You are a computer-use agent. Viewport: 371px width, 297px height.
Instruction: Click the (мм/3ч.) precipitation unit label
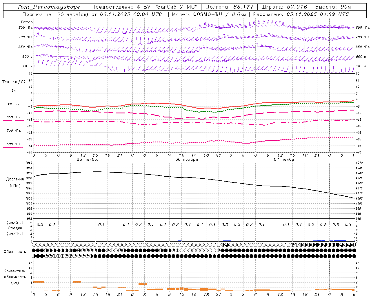(15, 222)
